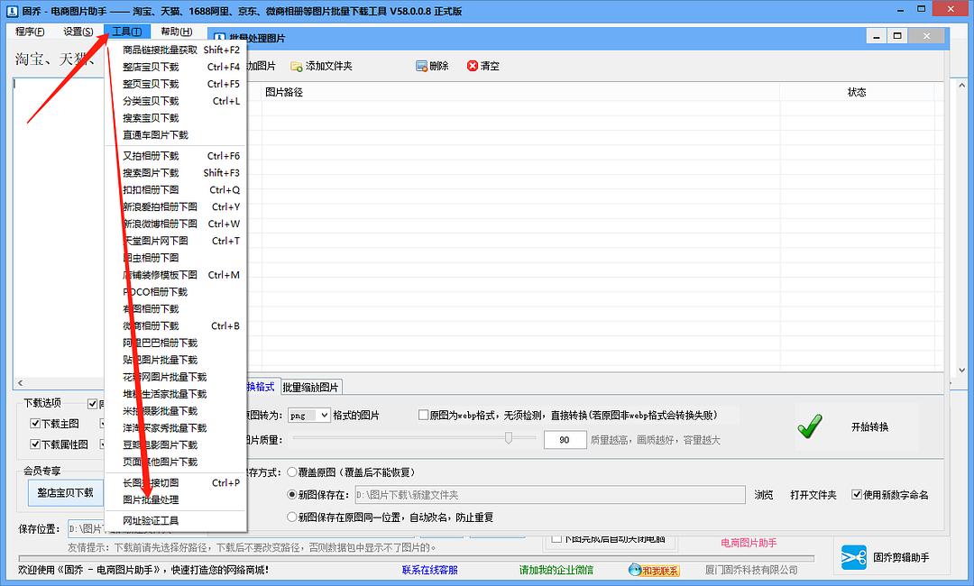
Task: Select 页面其他图片下载 menu entry
Action: click(177, 462)
